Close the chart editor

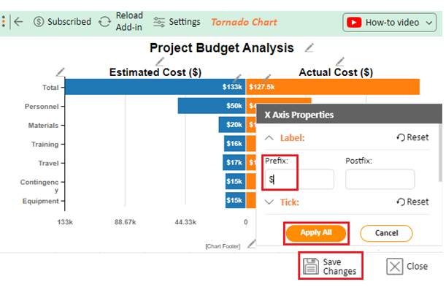407,267
